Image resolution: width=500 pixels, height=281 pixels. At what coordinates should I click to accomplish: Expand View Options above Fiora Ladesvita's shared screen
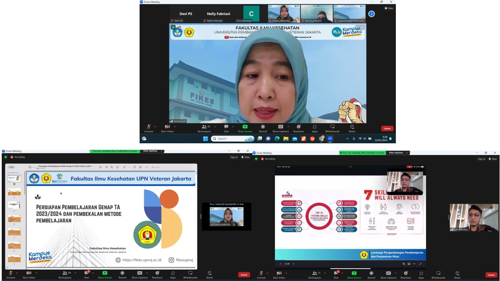[153, 152]
